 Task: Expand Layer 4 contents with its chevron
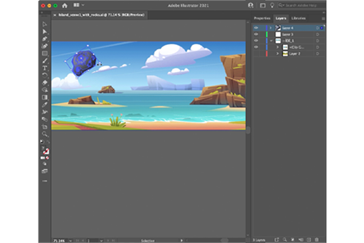pyautogui.click(x=271, y=28)
